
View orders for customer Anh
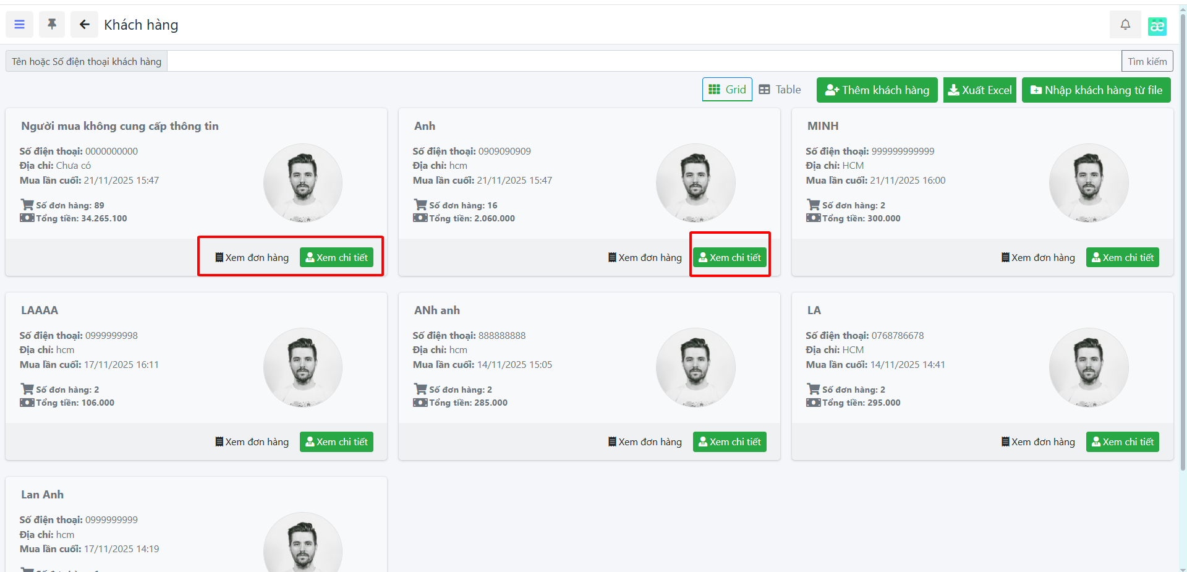point(645,258)
